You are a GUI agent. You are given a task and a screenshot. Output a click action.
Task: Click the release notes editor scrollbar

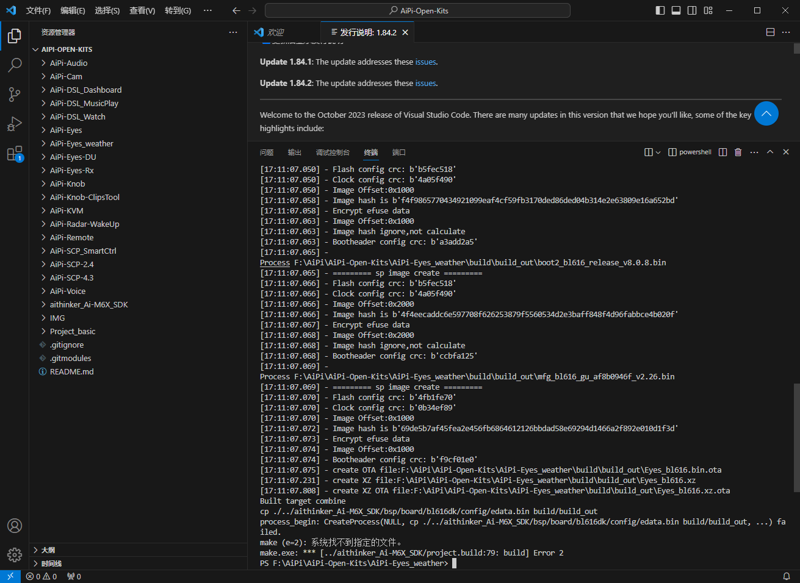point(796,48)
